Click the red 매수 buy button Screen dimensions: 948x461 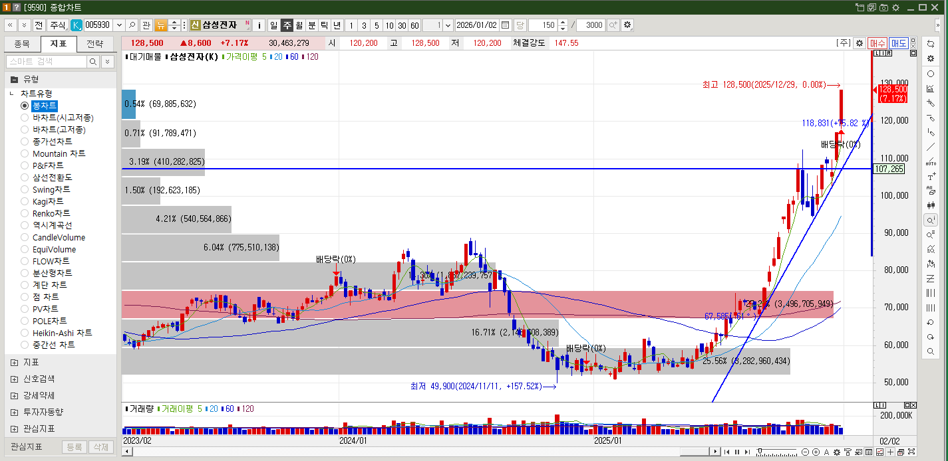click(877, 43)
